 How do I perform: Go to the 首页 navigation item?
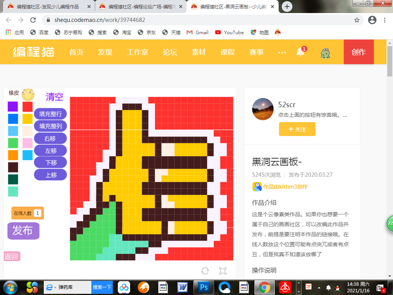pyautogui.click(x=76, y=52)
